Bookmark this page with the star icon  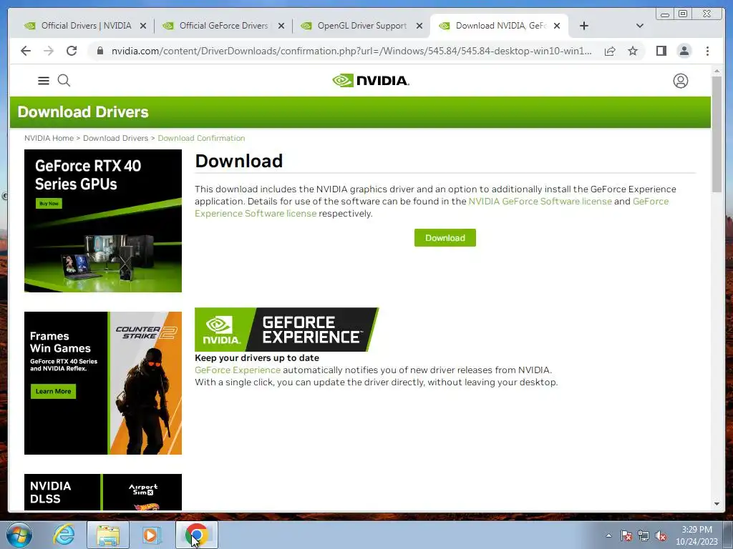[633, 51]
